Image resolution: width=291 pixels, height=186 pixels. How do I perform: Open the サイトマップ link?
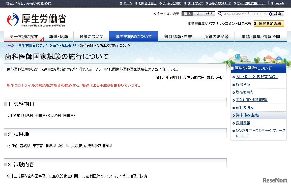(195, 3)
